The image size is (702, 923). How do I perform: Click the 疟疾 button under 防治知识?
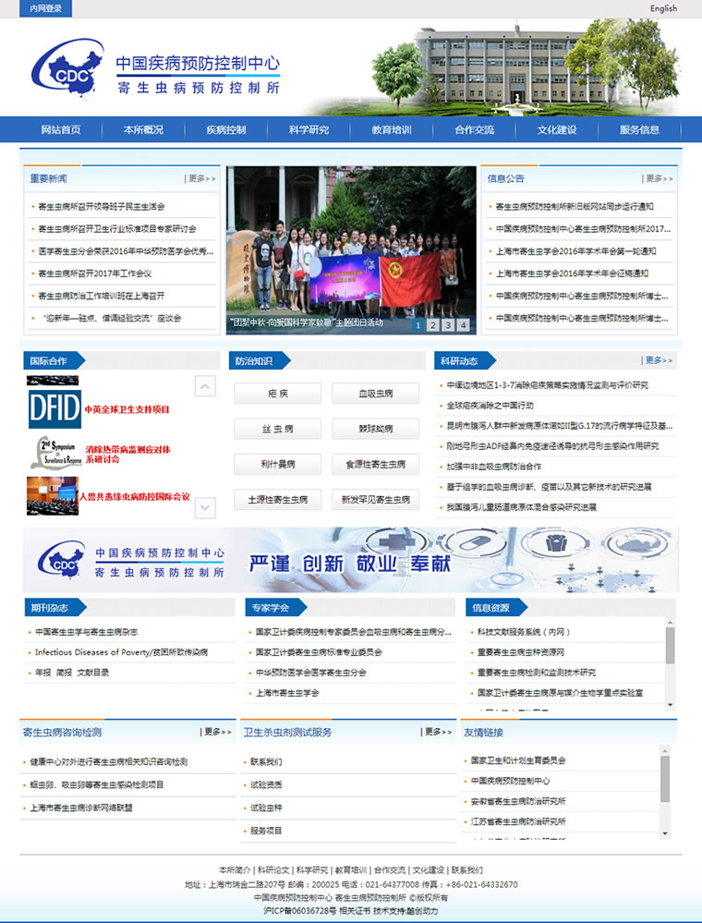(277, 394)
